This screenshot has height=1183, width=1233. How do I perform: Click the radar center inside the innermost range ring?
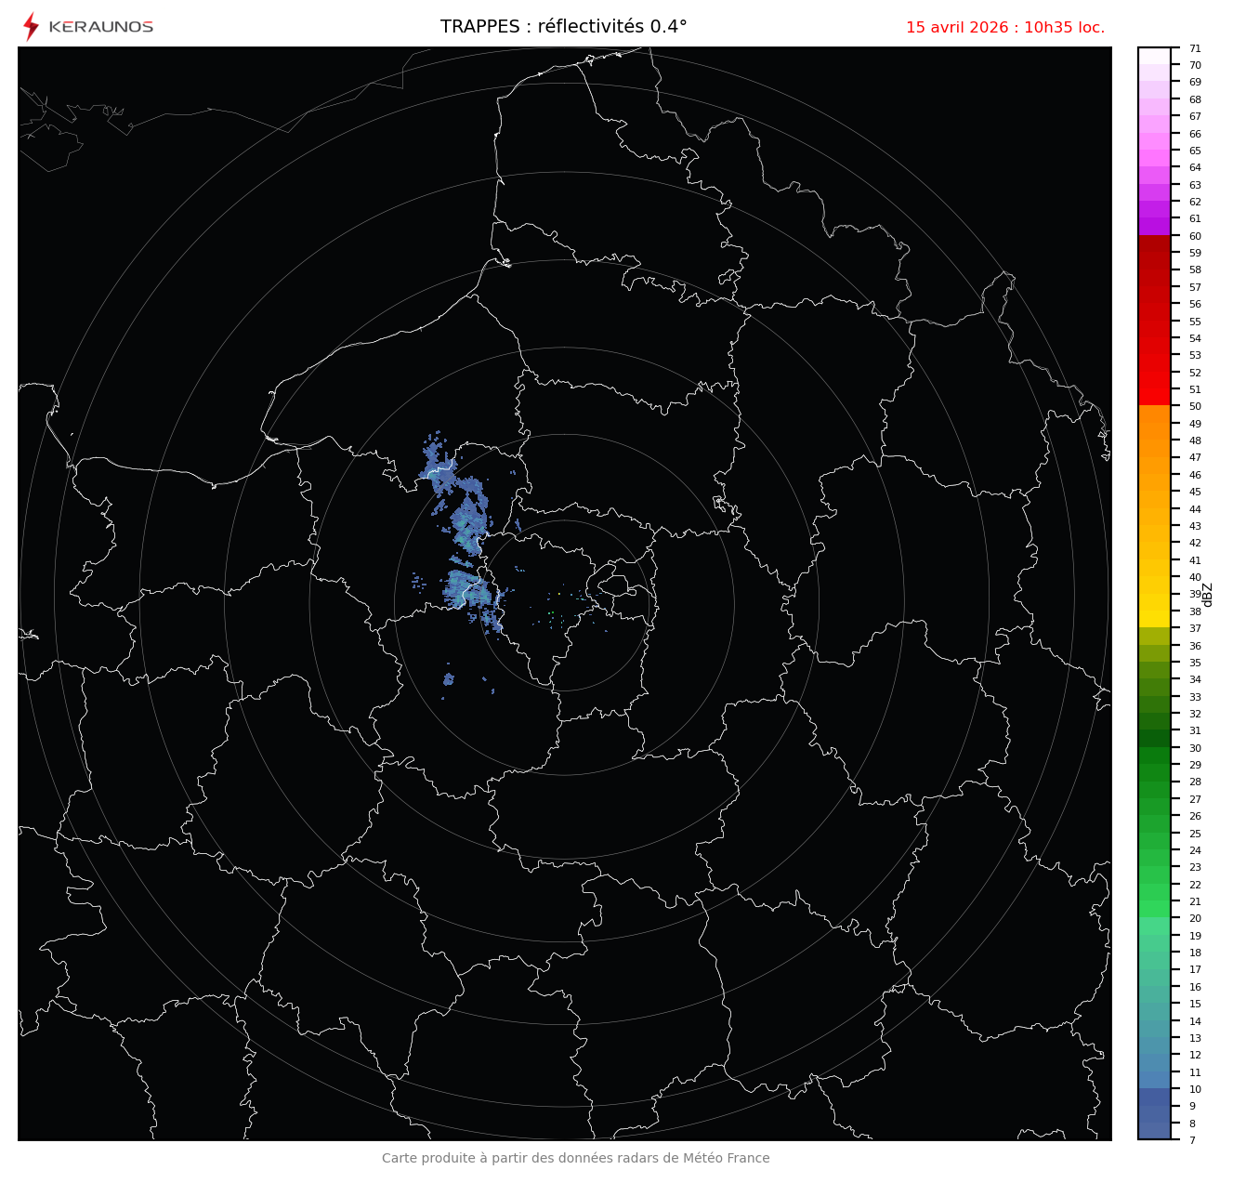[564, 604]
